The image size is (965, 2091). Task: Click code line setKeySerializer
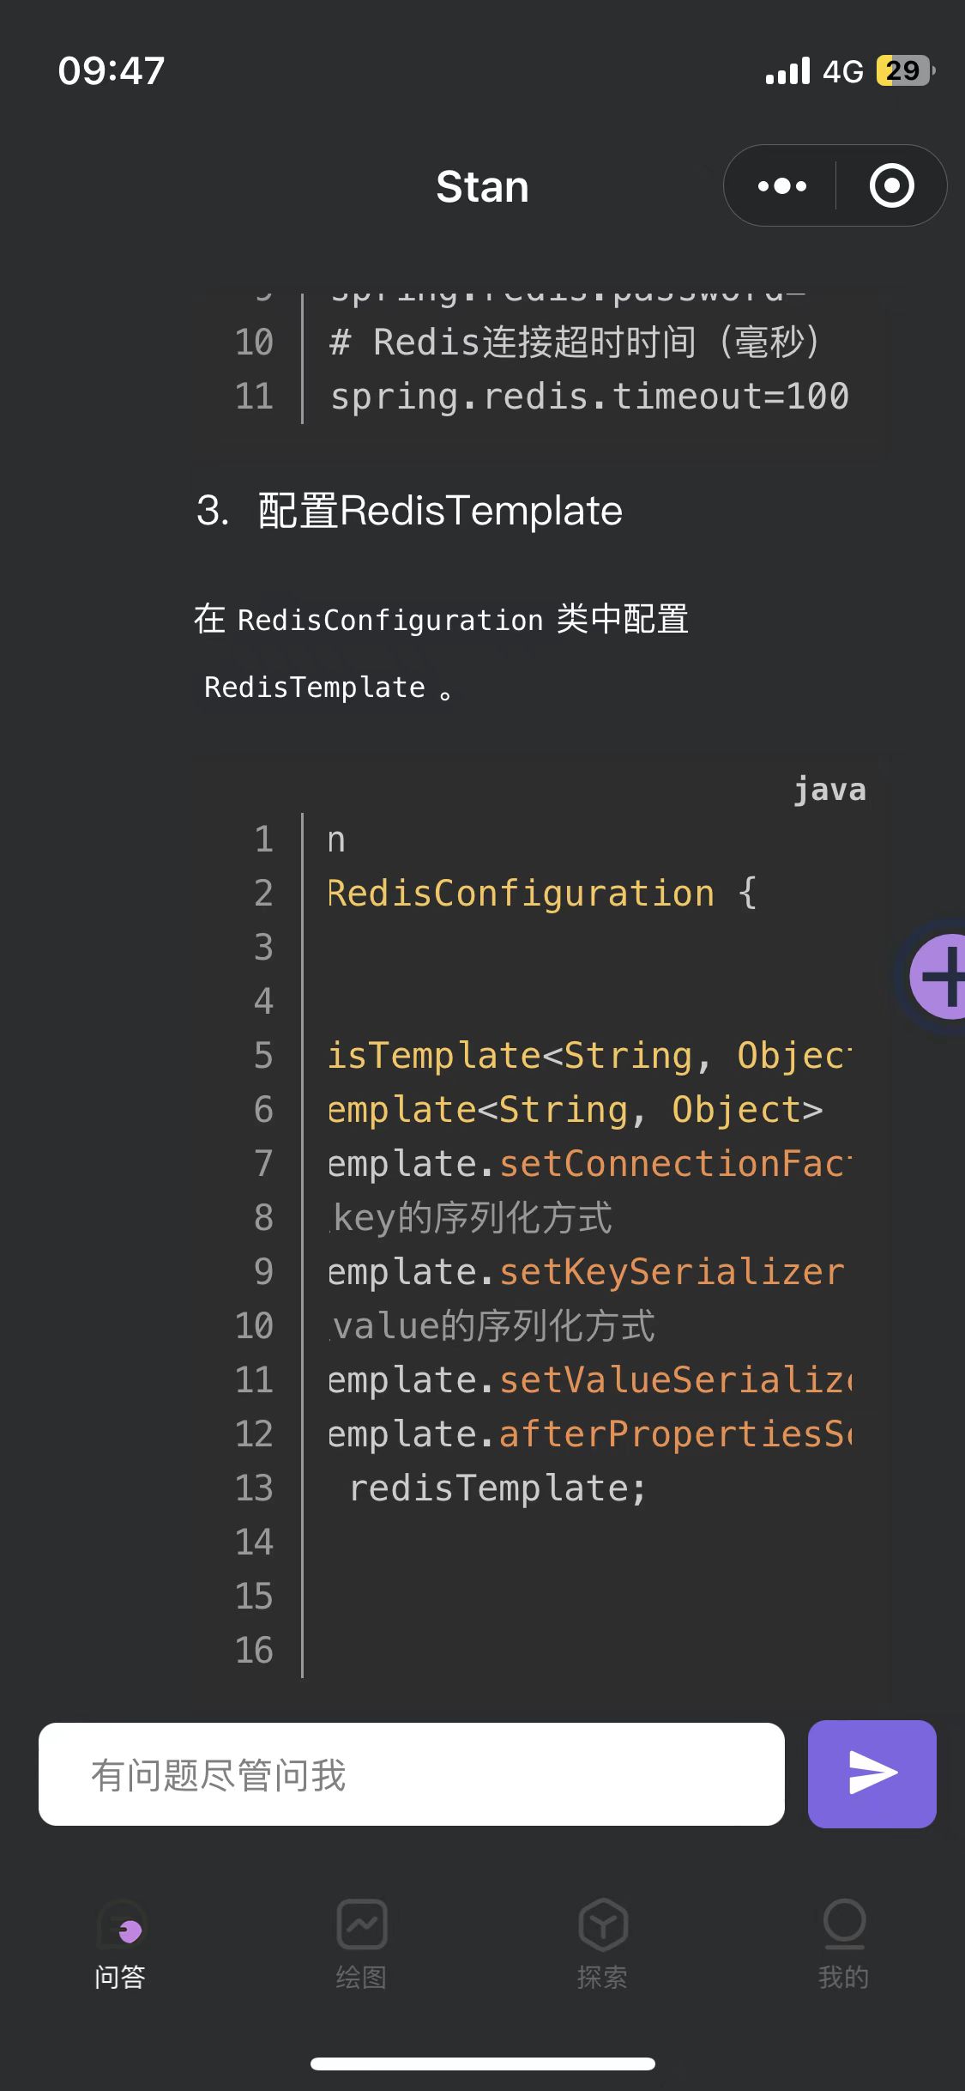pos(587,1272)
